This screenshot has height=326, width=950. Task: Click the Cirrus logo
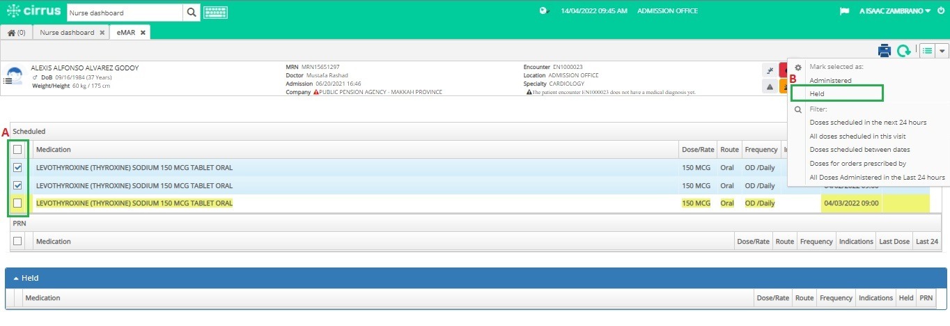point(33,11)
